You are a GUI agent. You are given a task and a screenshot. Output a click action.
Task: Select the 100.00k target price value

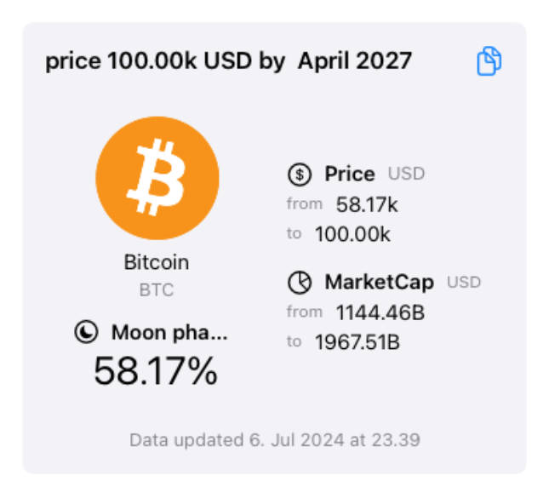[352, 234]
